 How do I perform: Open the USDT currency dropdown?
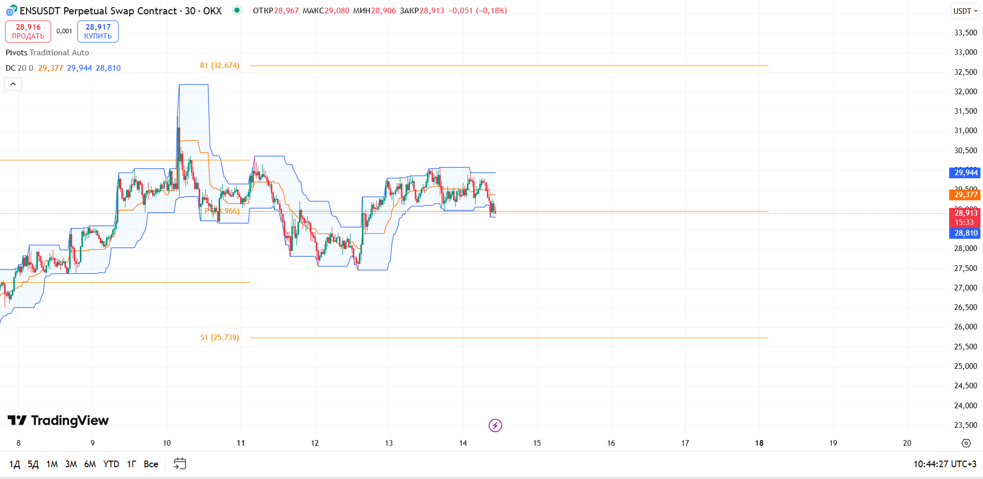[x=966, y=11]
